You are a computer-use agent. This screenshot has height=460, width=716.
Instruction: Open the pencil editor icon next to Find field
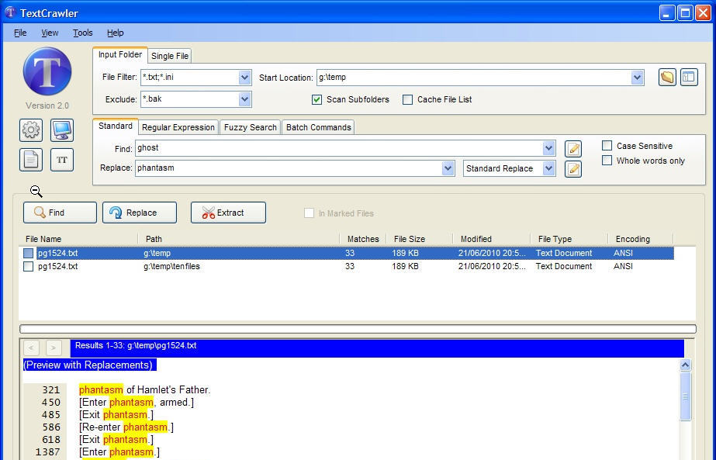tap(572, 148)
